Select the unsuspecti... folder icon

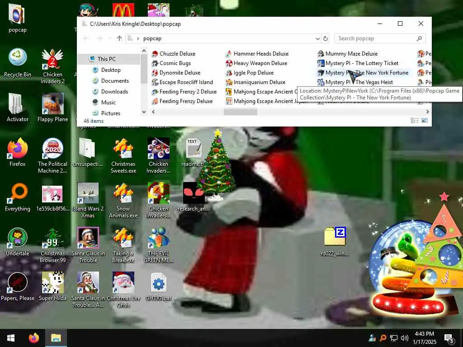pos(88,152)
